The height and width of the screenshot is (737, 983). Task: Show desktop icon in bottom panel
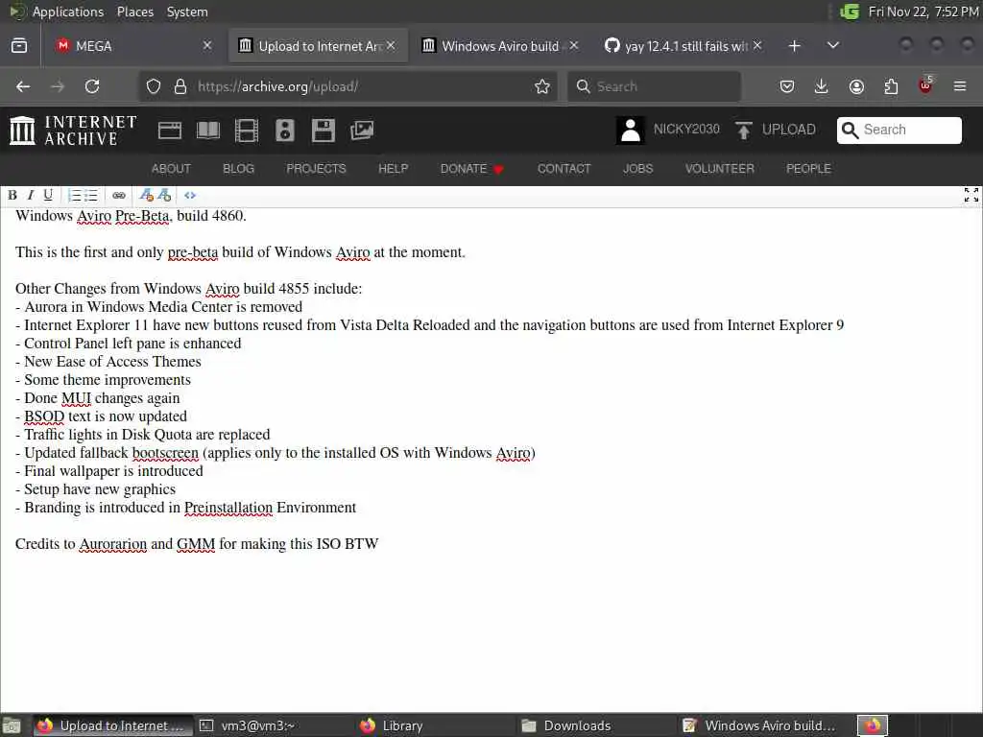12,725
